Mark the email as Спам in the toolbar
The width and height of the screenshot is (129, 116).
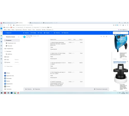(40, 33)
